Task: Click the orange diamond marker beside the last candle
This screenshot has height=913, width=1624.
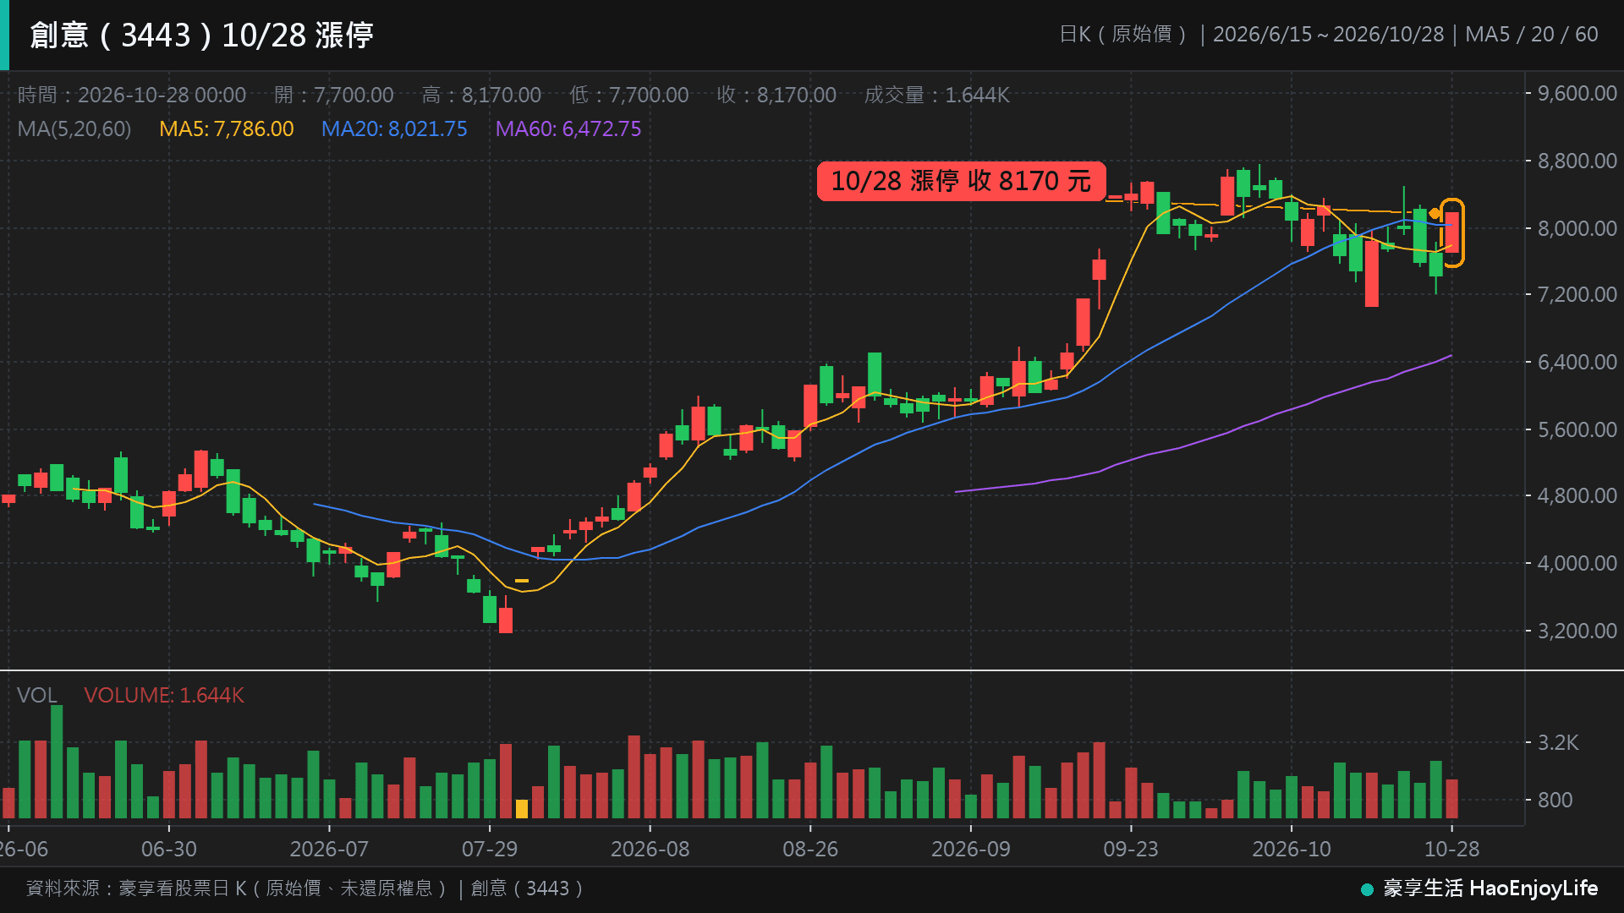Action: point(1435,213)
